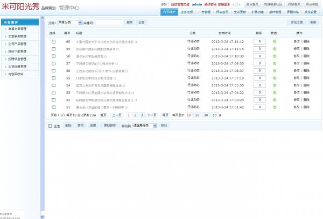Go to 尾页 last page
This screenshot has width=323, height=219.
click(x=165, y=115)
